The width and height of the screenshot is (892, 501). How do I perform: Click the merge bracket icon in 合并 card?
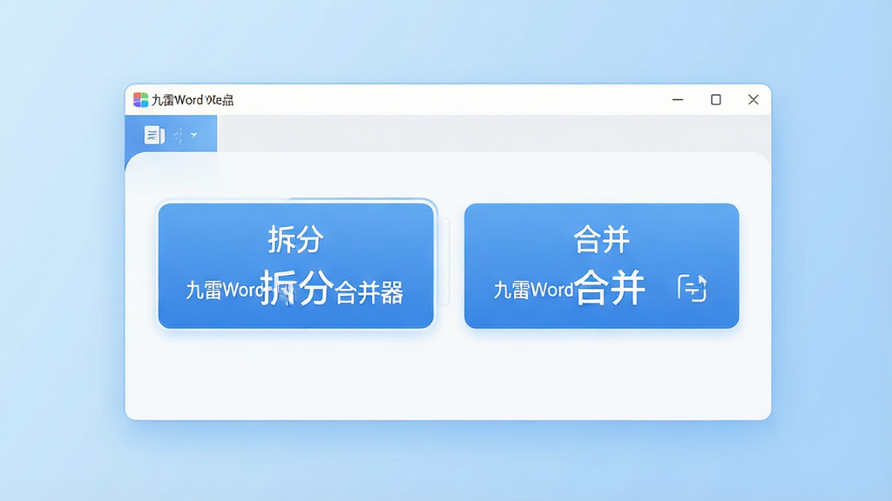click(x=693, y=288)
